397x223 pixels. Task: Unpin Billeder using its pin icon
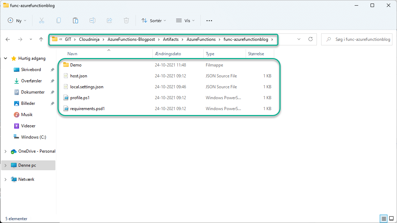[x=53, y=103]
